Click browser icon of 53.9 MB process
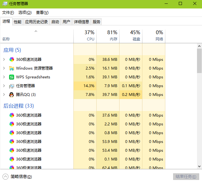This screenshot has width=202, height=184. (x=12, y=141)
